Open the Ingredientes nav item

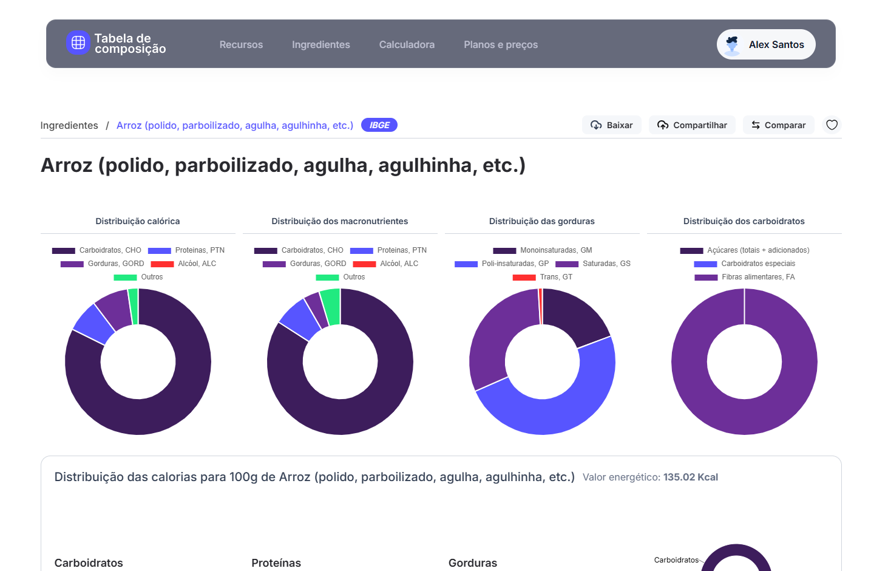click(x=321, y=44)
